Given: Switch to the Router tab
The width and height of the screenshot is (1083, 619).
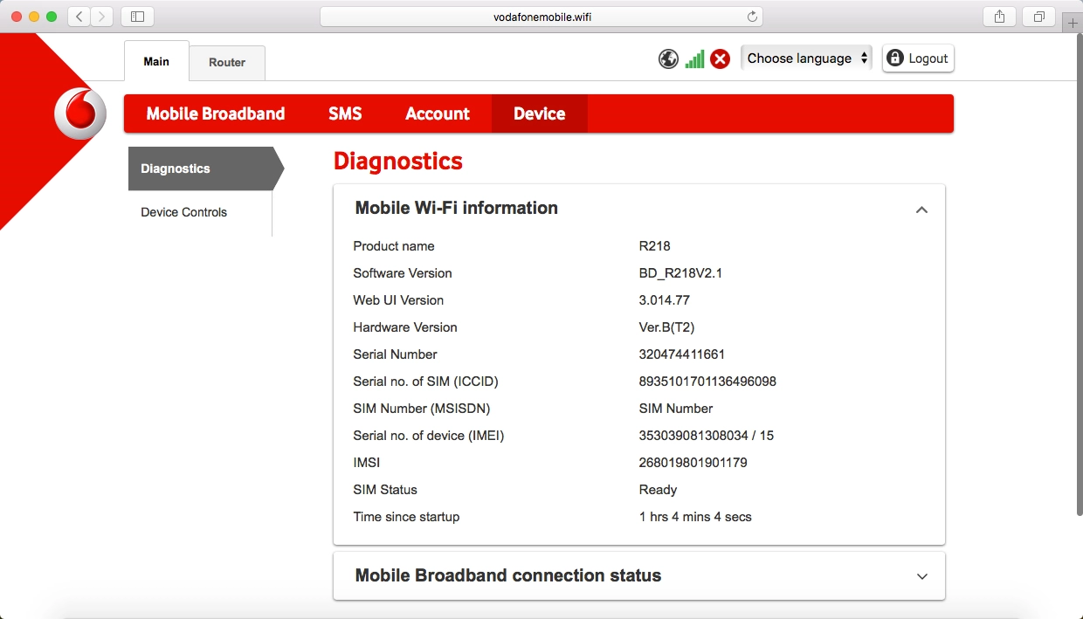Looking at the screenshot, I should (227, 62).
